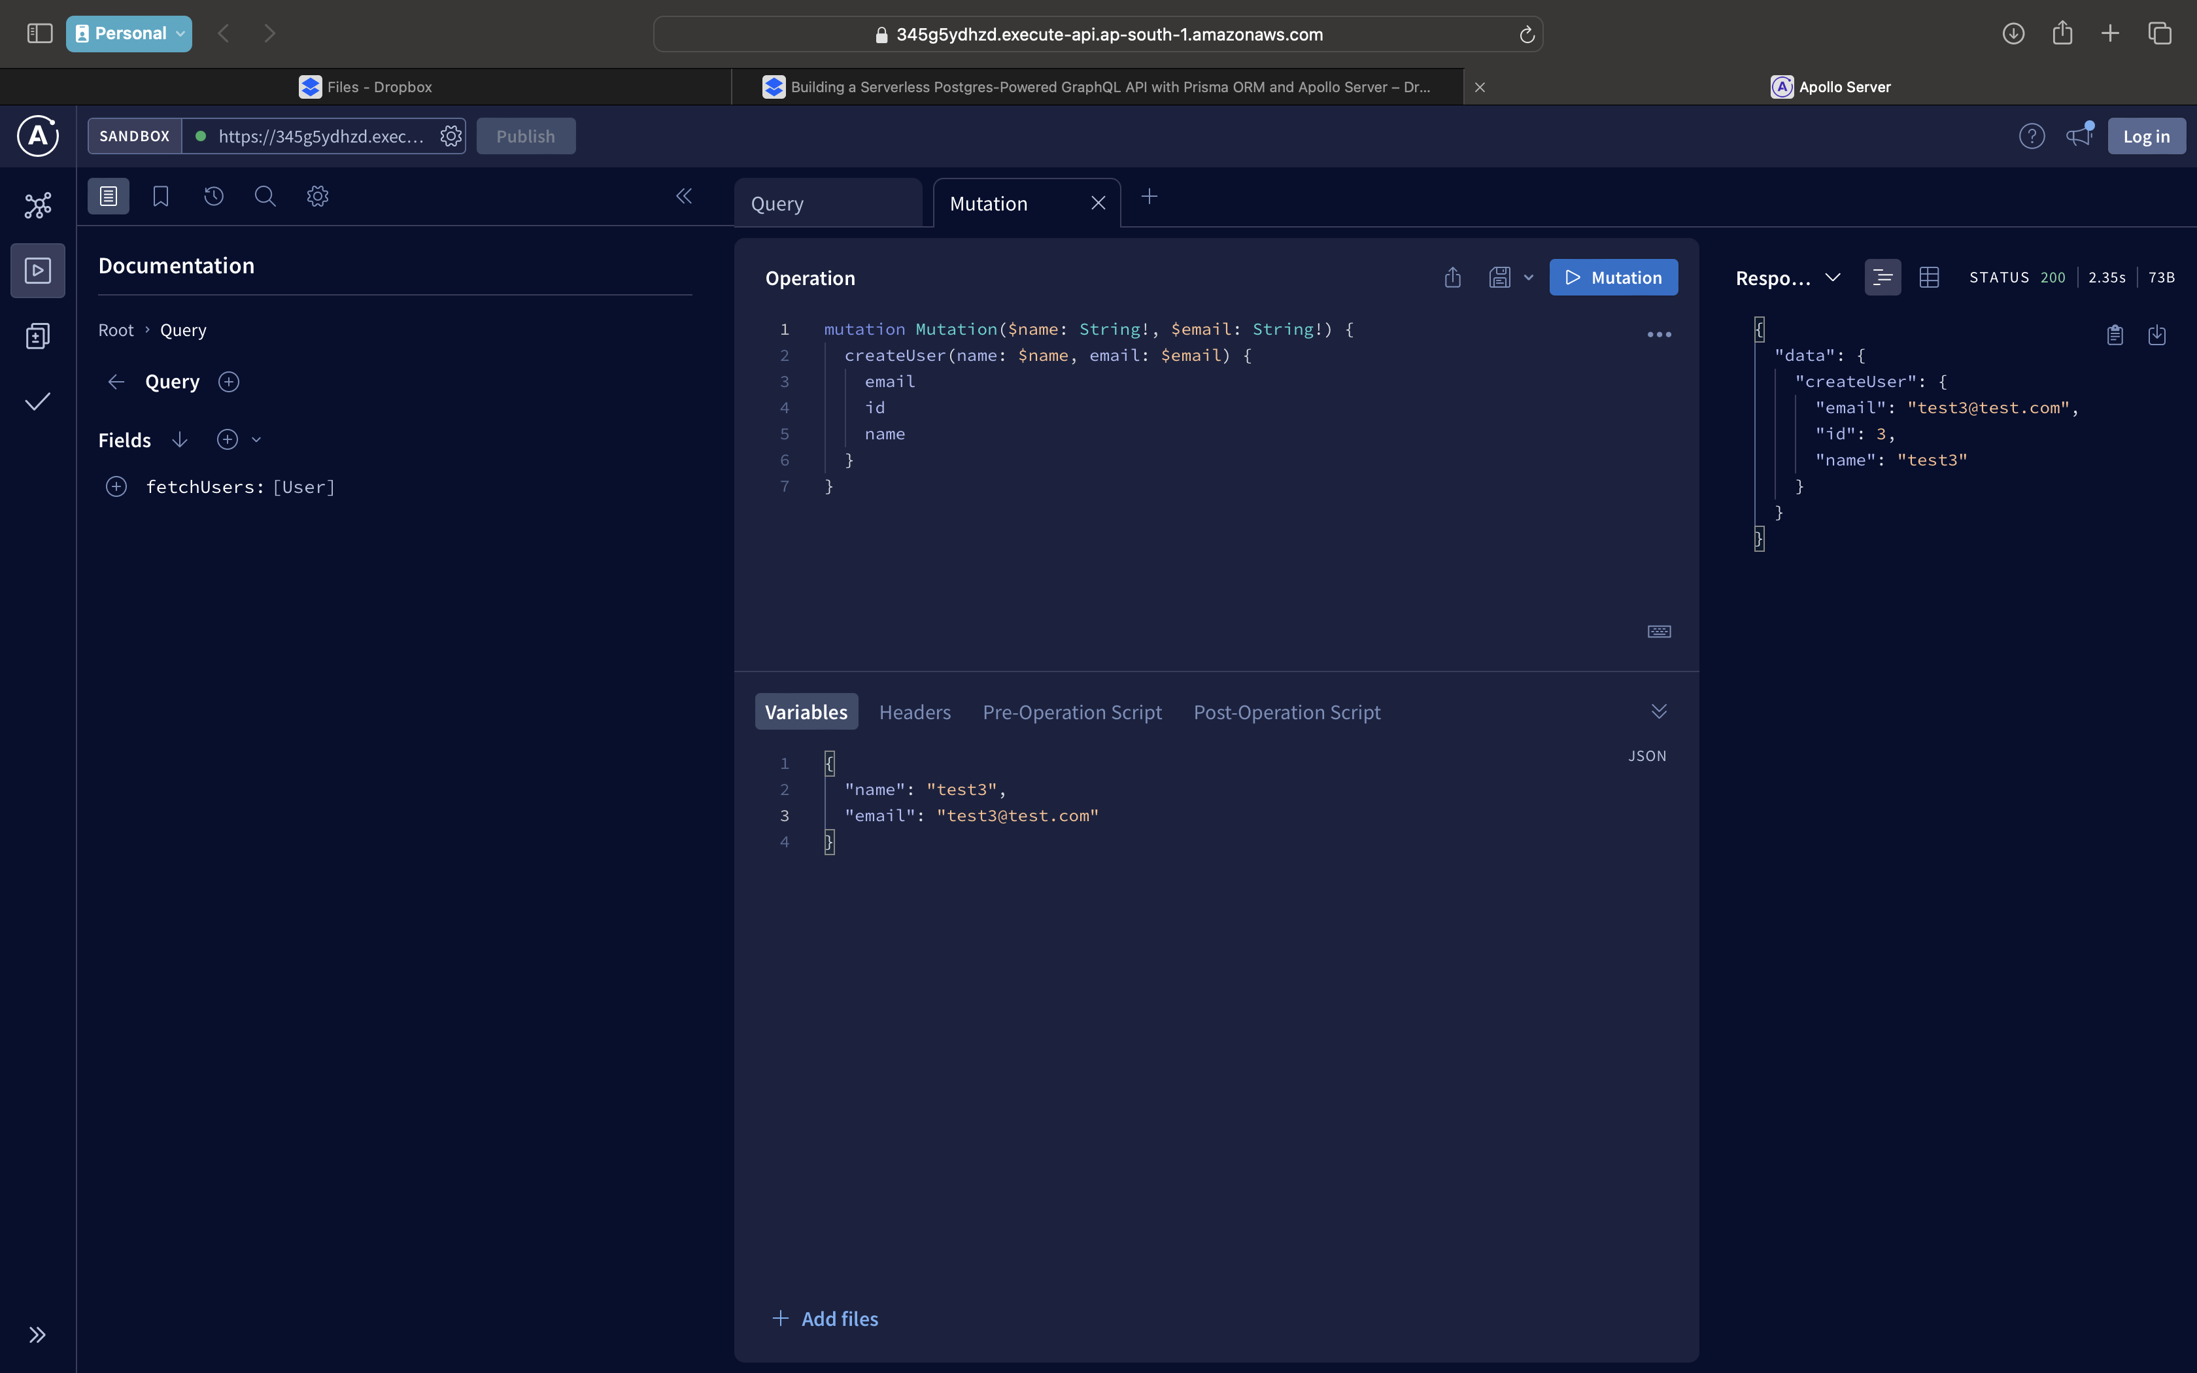
Task: Add all fields with plus circle icon
Action: [x=227, y=439]
